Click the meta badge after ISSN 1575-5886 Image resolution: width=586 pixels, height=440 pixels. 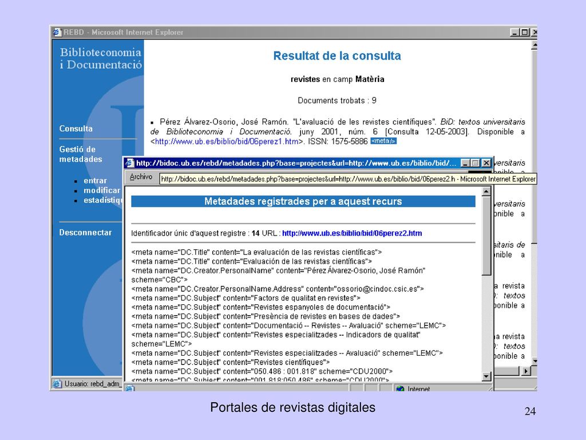383,141
